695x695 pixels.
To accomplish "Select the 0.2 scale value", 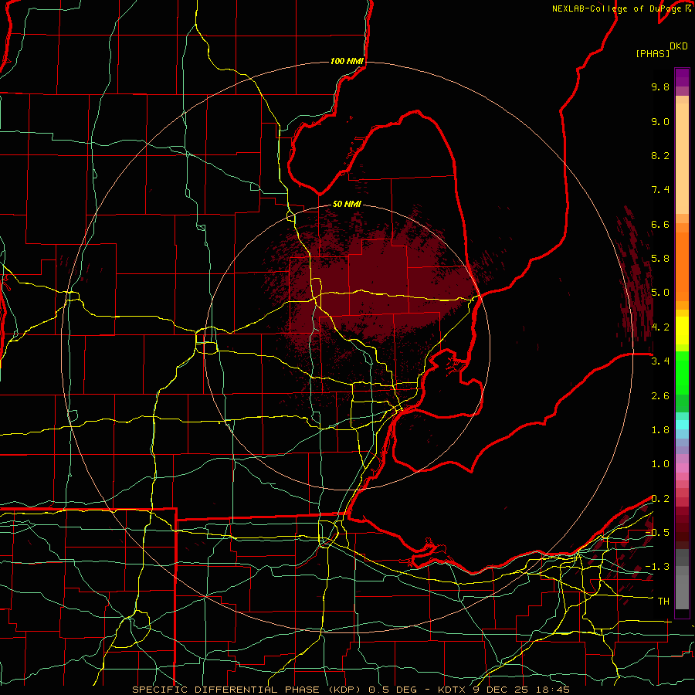I will [660, 499].
